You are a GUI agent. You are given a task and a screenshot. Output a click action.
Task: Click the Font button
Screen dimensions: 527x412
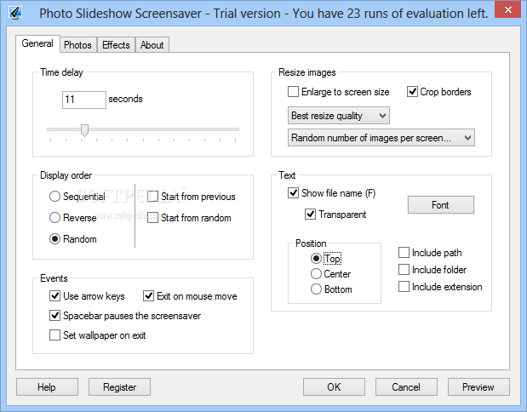441,204
